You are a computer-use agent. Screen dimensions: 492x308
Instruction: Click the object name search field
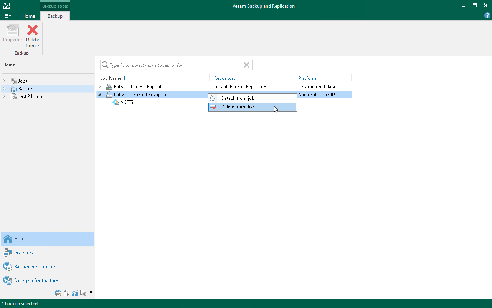tap(175, 65)
